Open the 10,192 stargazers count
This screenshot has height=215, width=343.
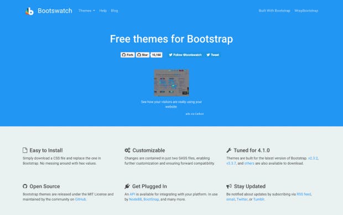(x=157, y=55)
